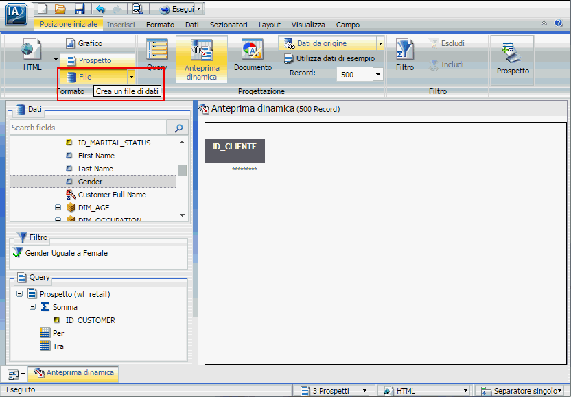
Task: Open the Layout tab
Action: pyautogui.click(x=270, y=25)
